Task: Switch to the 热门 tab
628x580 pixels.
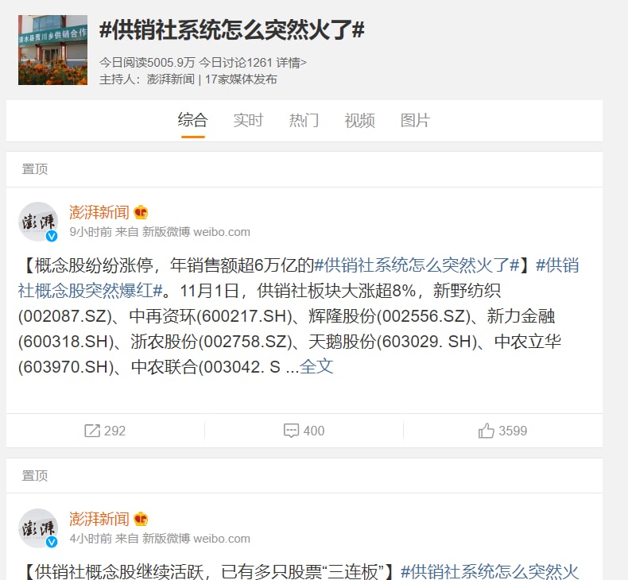Action: pyautogui.click(x=304, y=120)
